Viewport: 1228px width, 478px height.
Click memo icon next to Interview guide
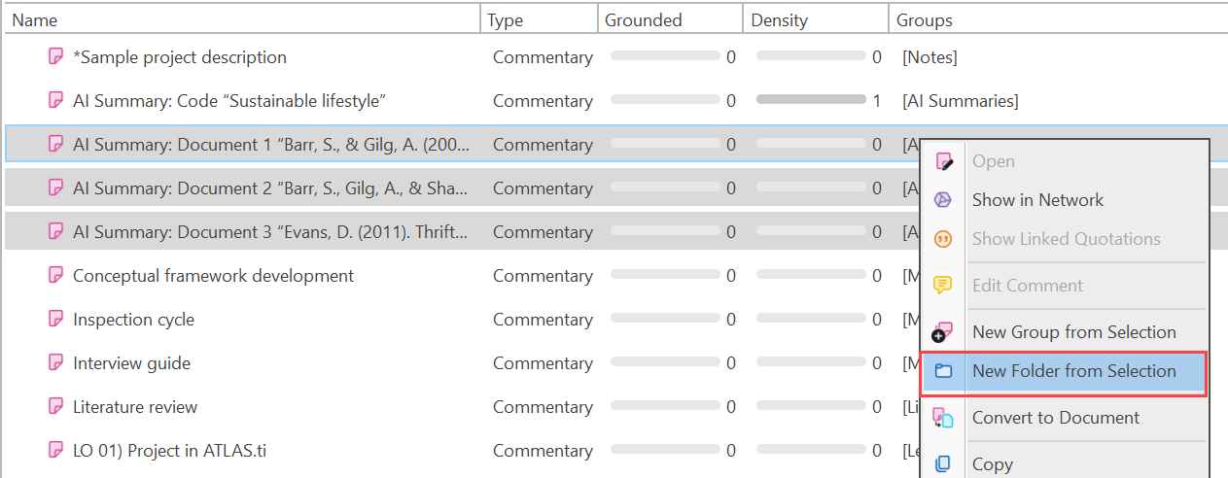pos(56,363)
